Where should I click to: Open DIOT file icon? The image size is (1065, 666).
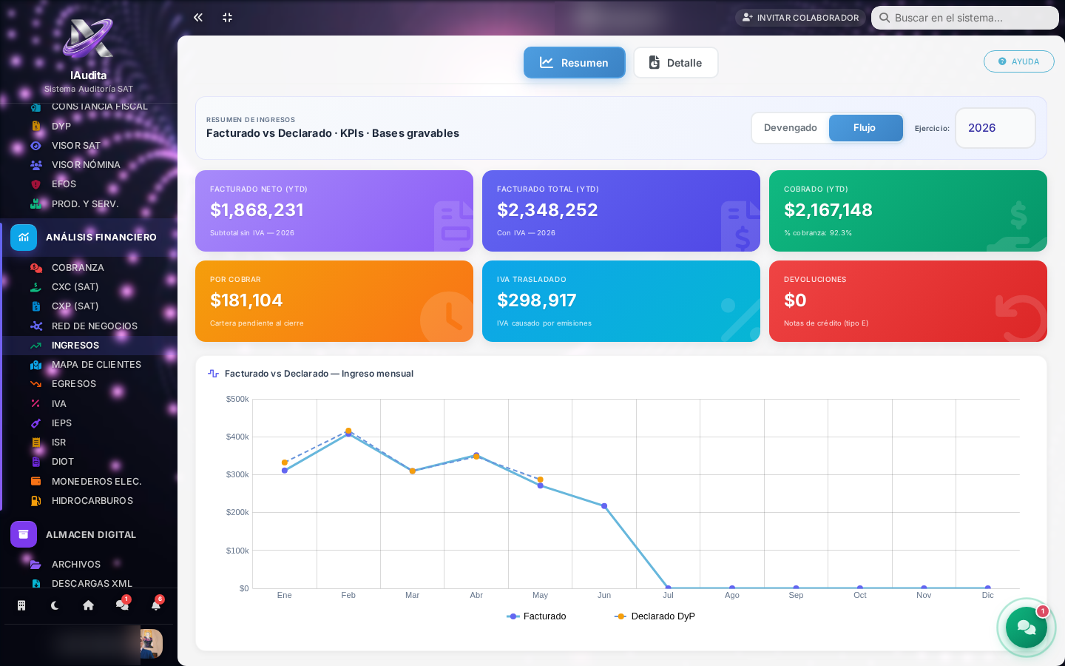(35, 462)
